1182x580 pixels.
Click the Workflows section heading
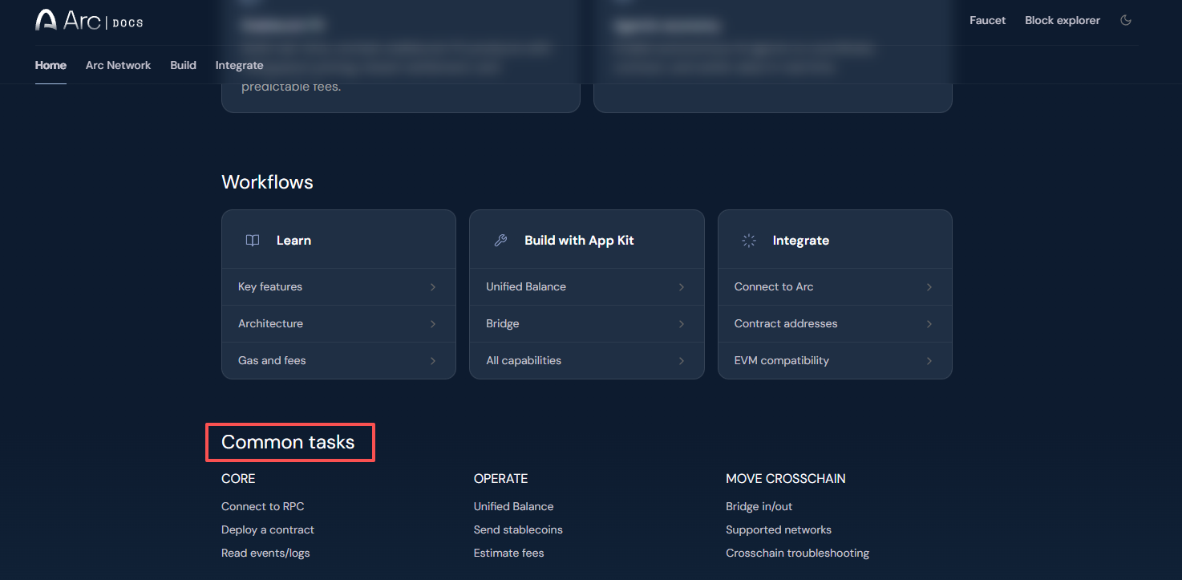tap(267, 182)
